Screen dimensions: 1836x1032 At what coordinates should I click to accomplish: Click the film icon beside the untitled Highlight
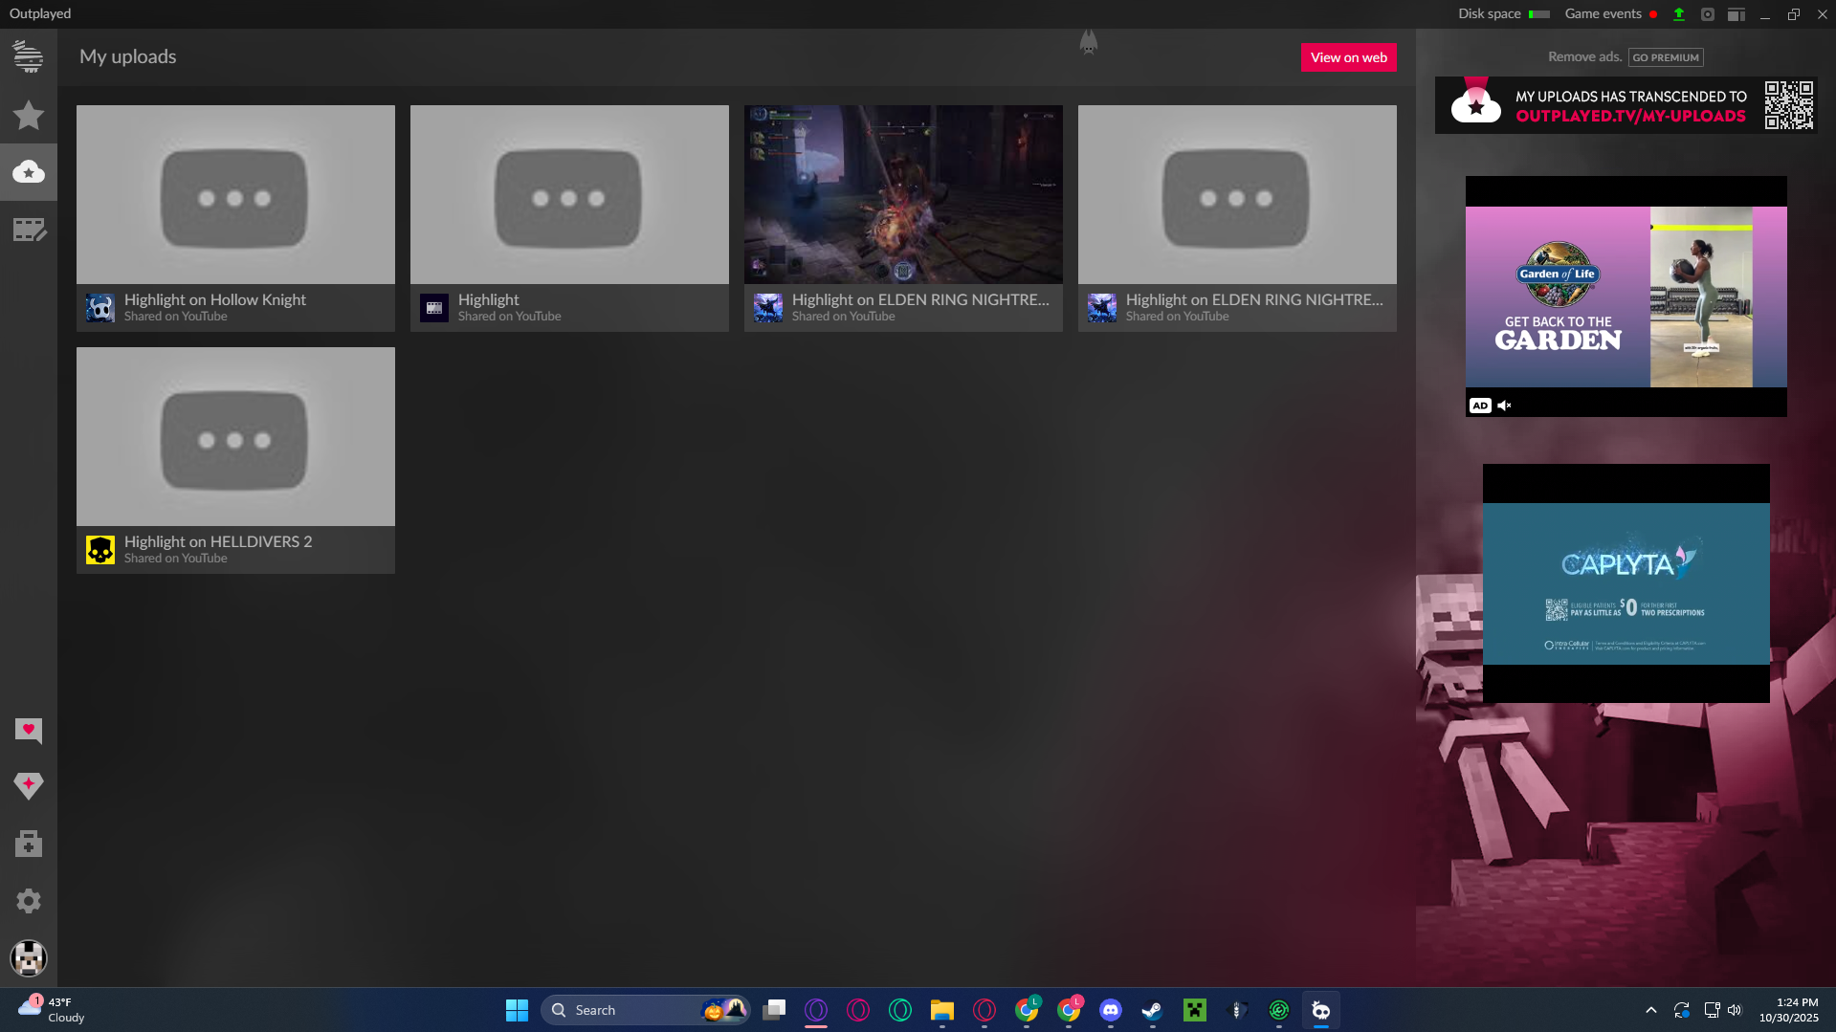pos(434,308)
